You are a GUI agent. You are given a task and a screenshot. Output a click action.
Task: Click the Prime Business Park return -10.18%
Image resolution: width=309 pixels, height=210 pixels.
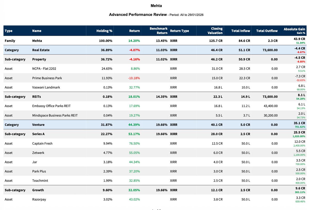(x=134, y=78)
